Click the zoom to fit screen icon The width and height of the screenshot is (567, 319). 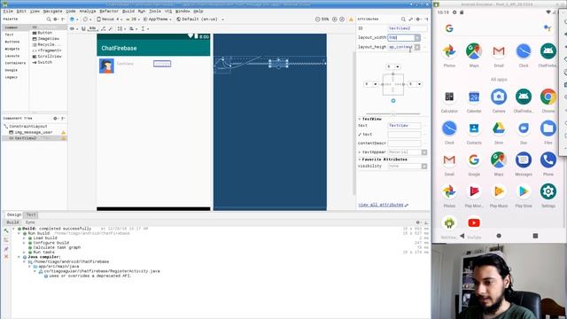(x=342, y=19)
